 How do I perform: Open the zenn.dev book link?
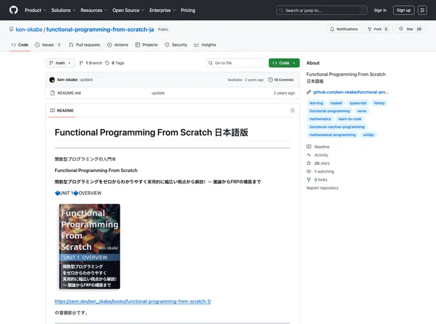(x=132, y=301)
